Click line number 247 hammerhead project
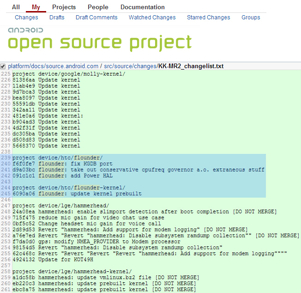 click(6, 205)
